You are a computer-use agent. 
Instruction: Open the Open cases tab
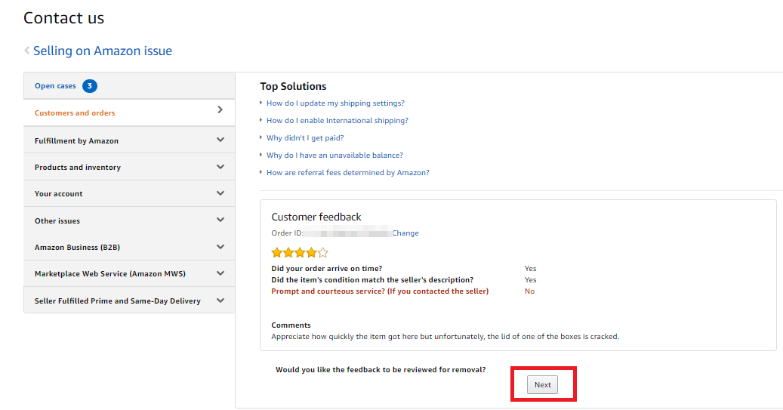tap(55, 86)
